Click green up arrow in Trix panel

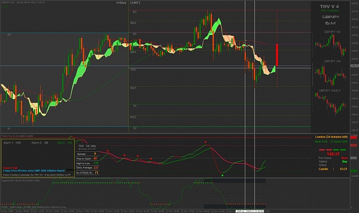tap(222, 175)
